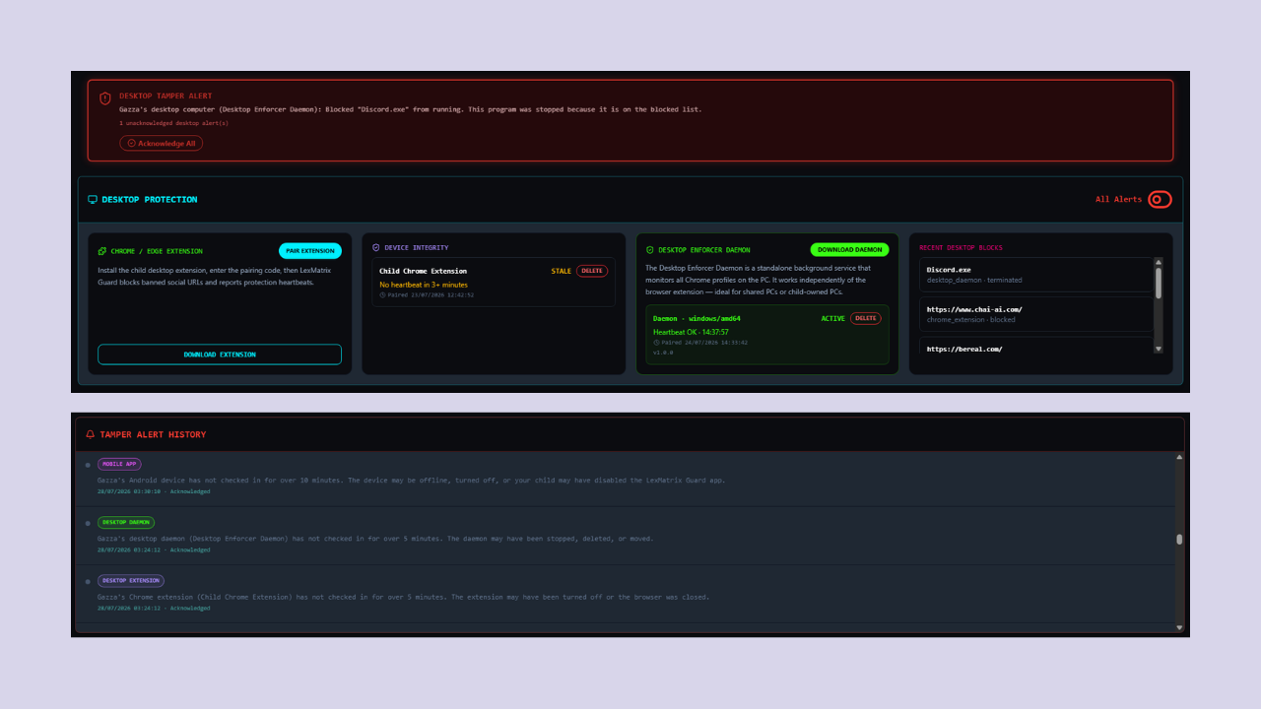Click the scroll down arrow in Tamper Alert History
The height and width of the screenshot is (709, 1261).
click(x=1179, y=627)
